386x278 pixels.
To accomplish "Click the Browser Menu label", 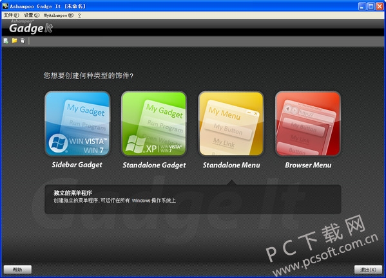I will [308, 165].
